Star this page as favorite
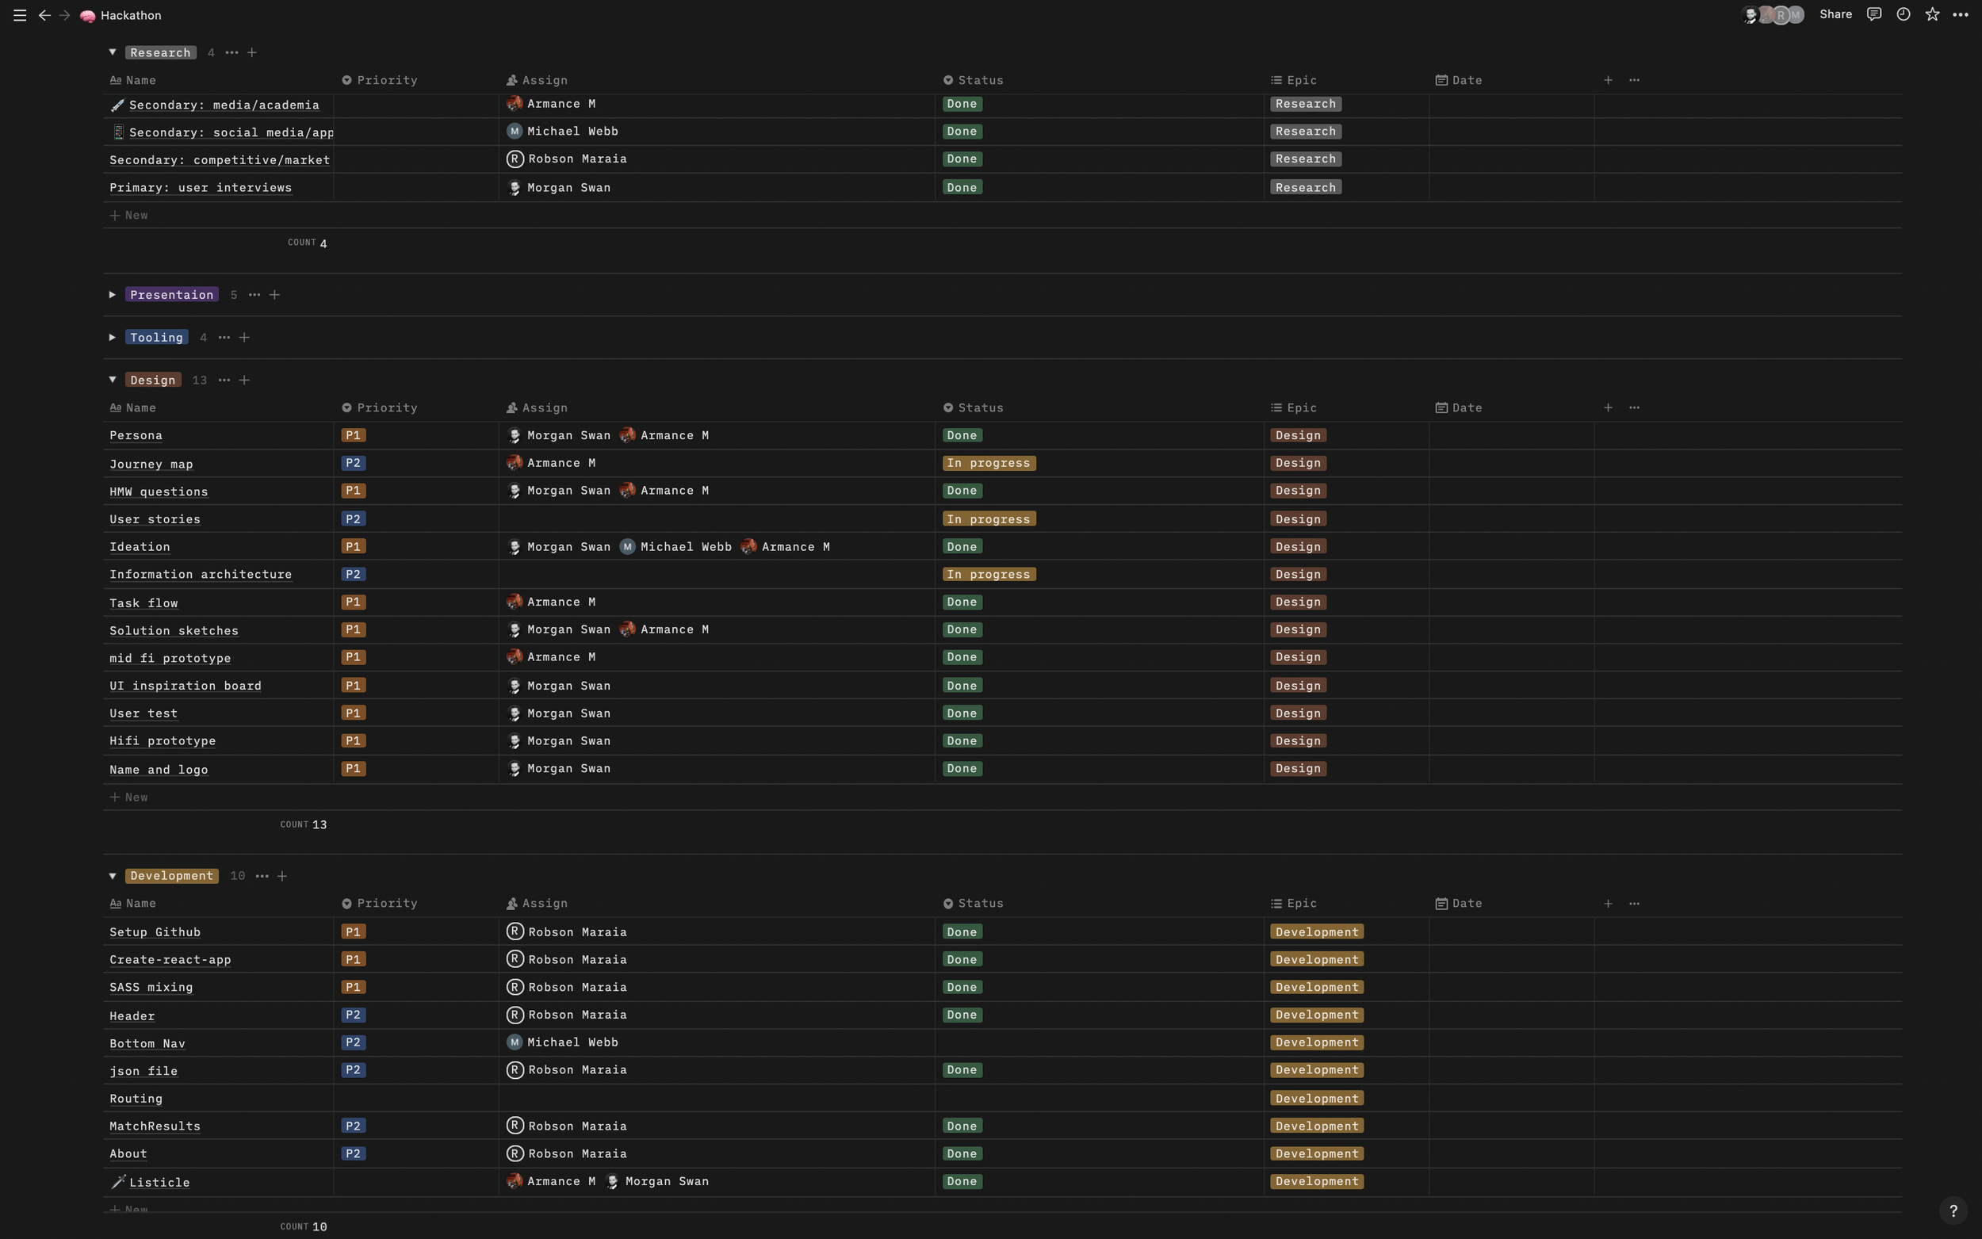 [x=1932, y=15]
